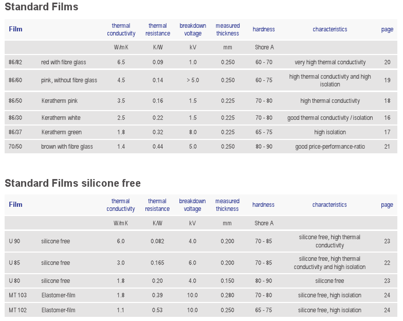
Task: Click the 70/50 brown with fibre glass row
Action: (x=200, y=147)
